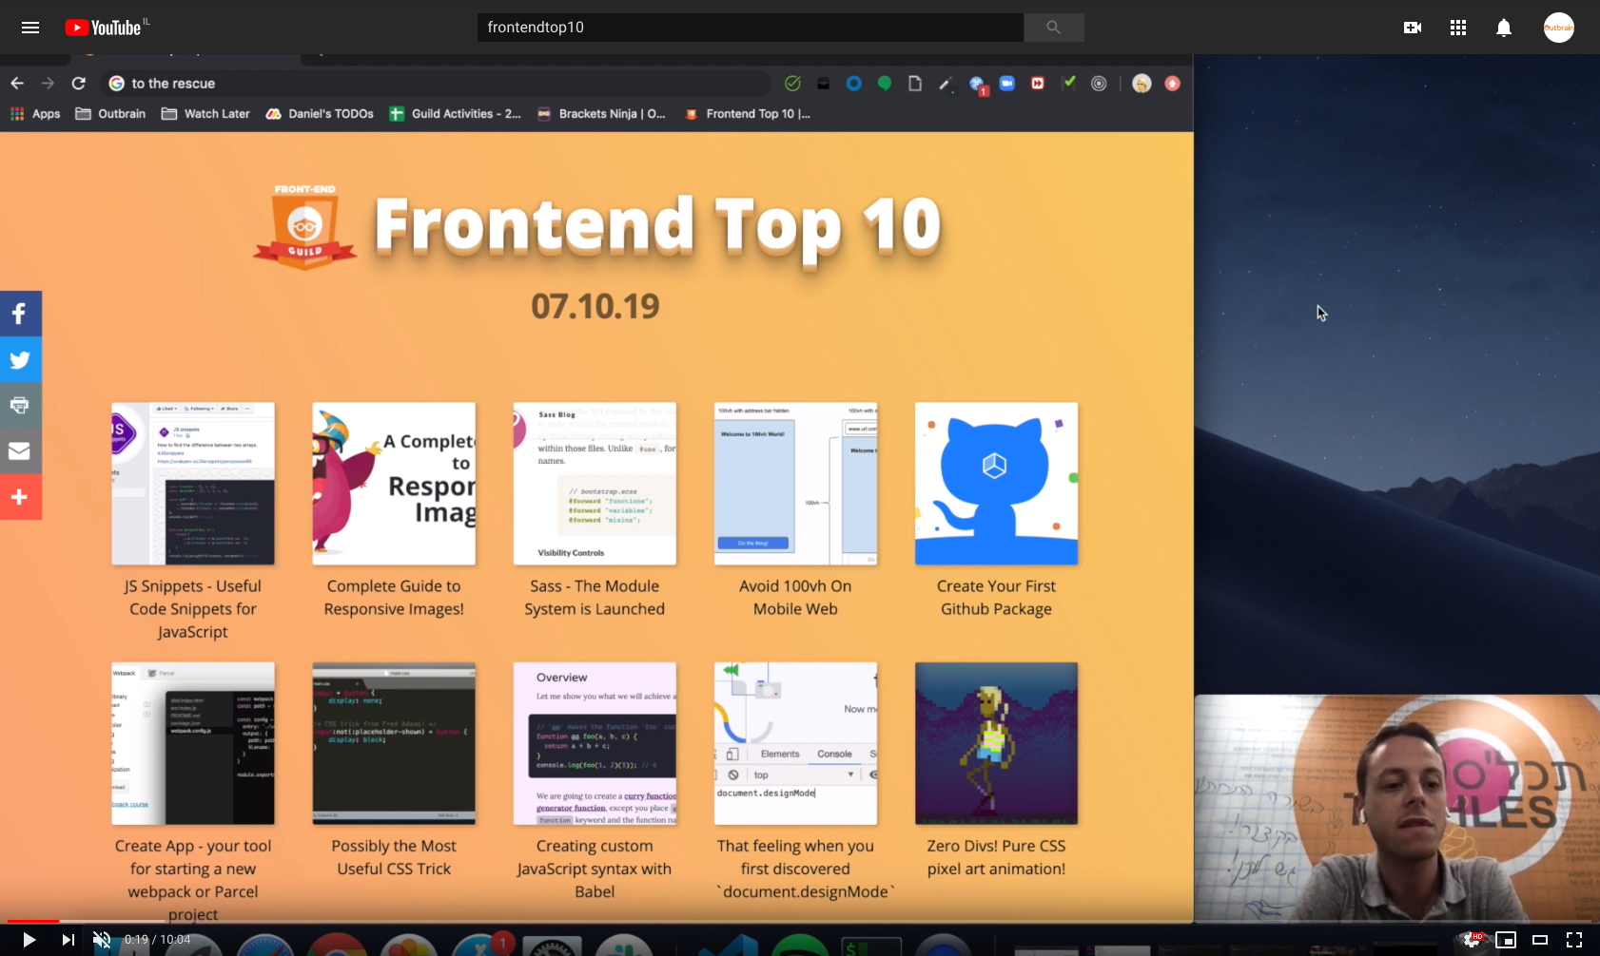This screenshot has height=956, width=1600.
Task: Click 'Avoid 100vh On Mobile Web' caption
Action: 795,598
